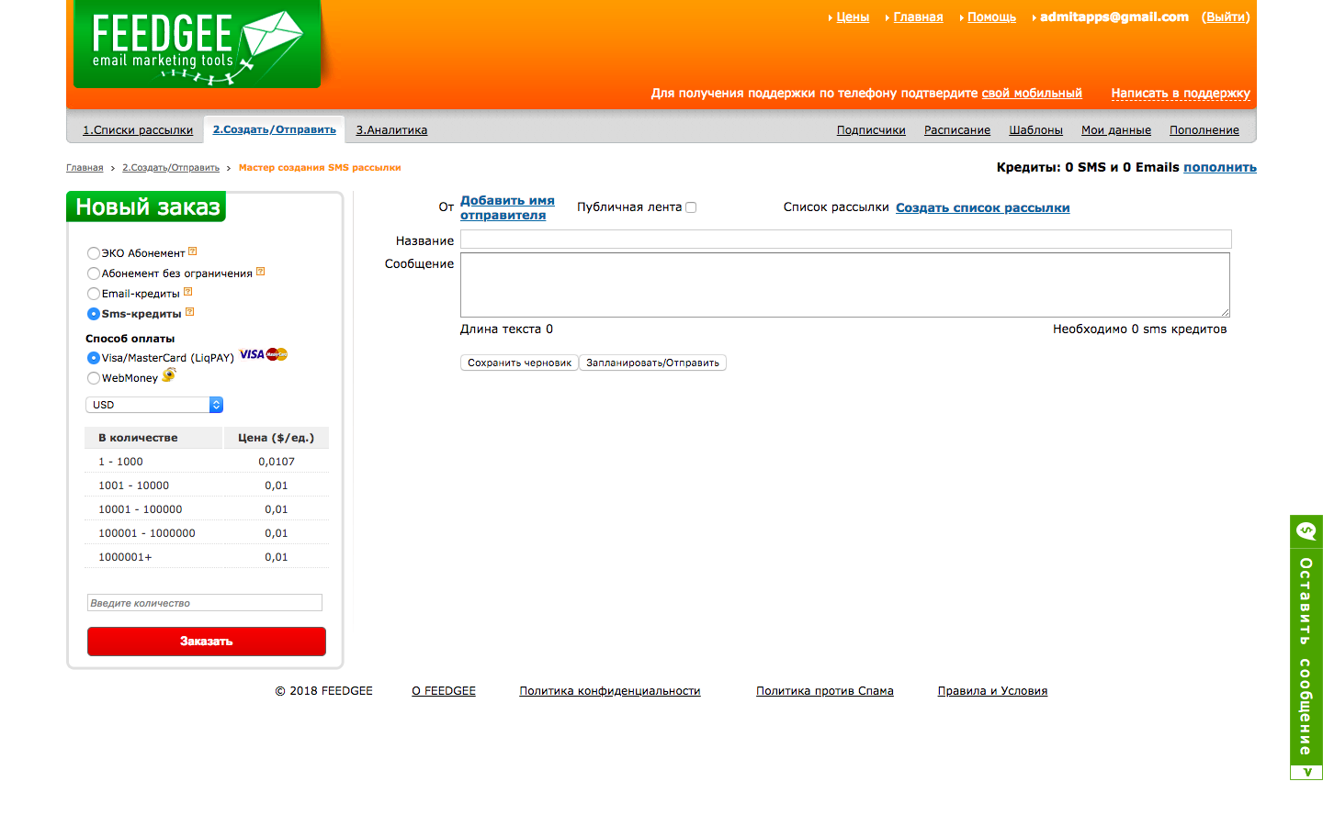Select ЭКО Абонемент radio button
Viewport: 1323px width, 826px height.
pos(94,253)
